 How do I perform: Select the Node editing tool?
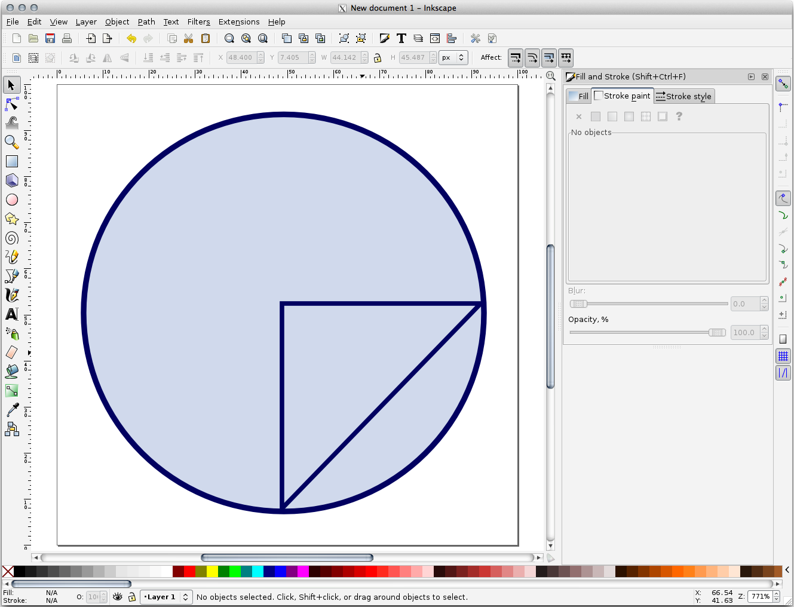pyautogui.click(x=12, y=104)
